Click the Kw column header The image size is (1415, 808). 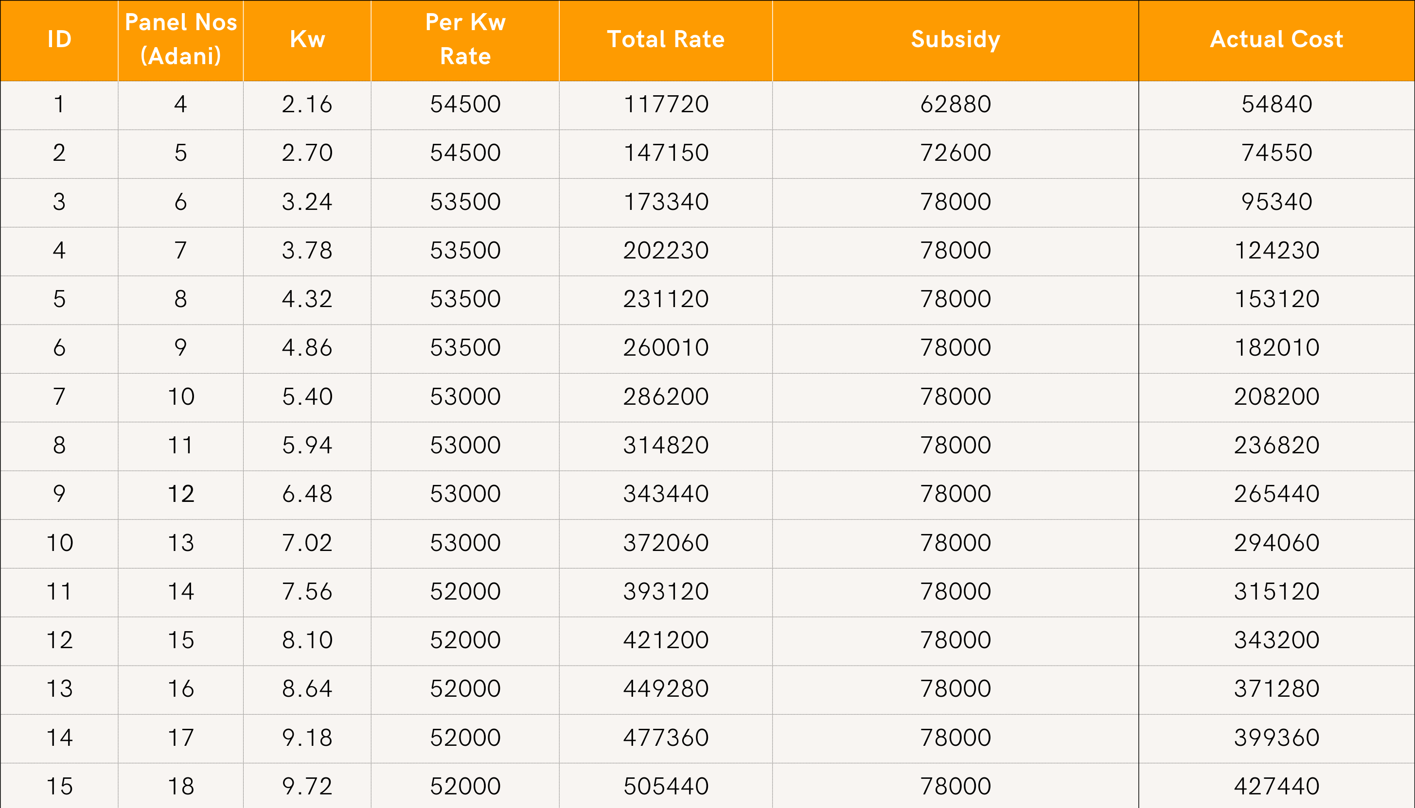point(307,39)
